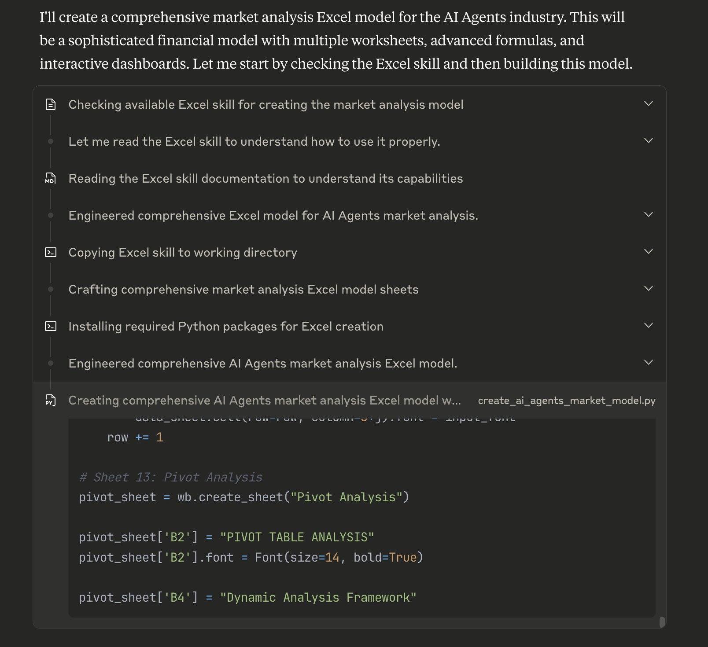Expand chevron for Installing required Python packages
The width and height of the screenshot is (708, 647).
(x=648, y=326)
